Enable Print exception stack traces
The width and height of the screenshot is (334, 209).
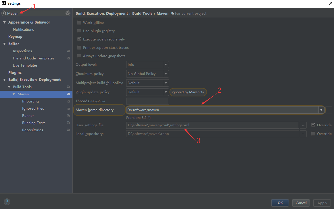(79, 47)
